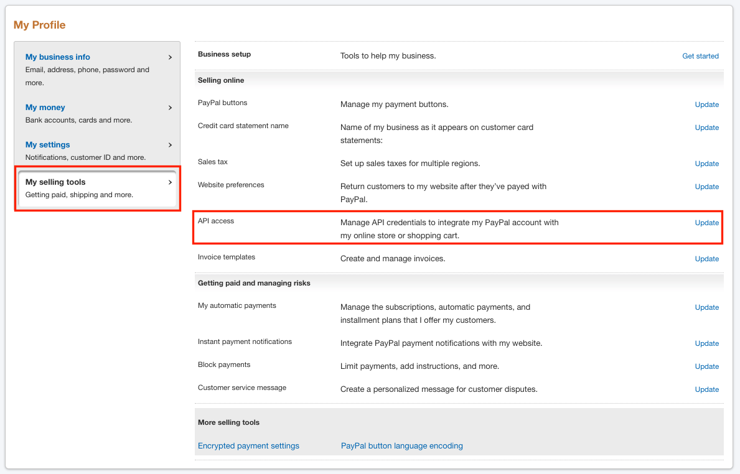
Task: Click 'Manage my payment buttons.' description
Action: 394,105
